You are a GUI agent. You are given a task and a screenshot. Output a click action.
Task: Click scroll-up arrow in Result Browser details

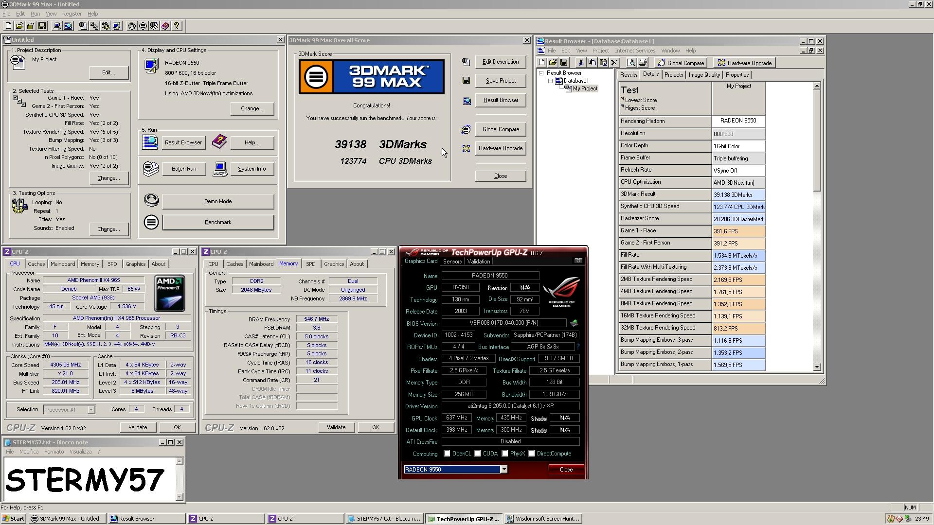click(x=817, y=86)
